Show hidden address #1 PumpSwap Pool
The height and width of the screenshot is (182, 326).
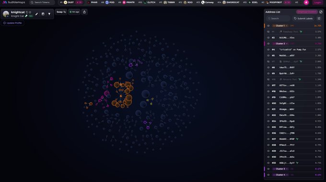click(x=268, y=32)
